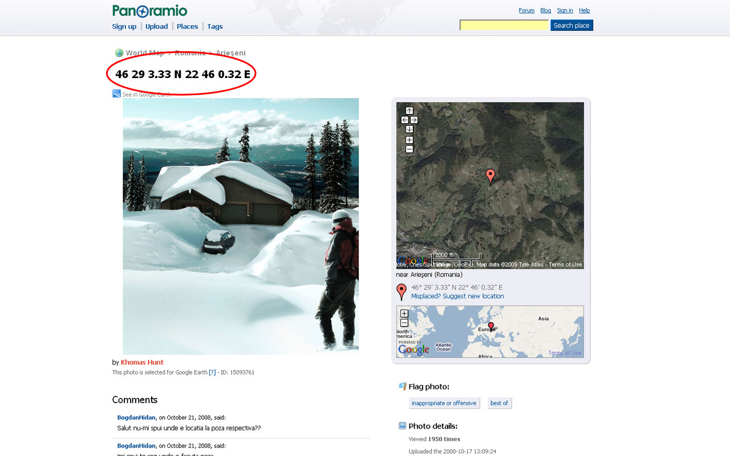This screenshot has width=730, height=456.
Task: Click the ID: 15093761 text
Action: 237,373
